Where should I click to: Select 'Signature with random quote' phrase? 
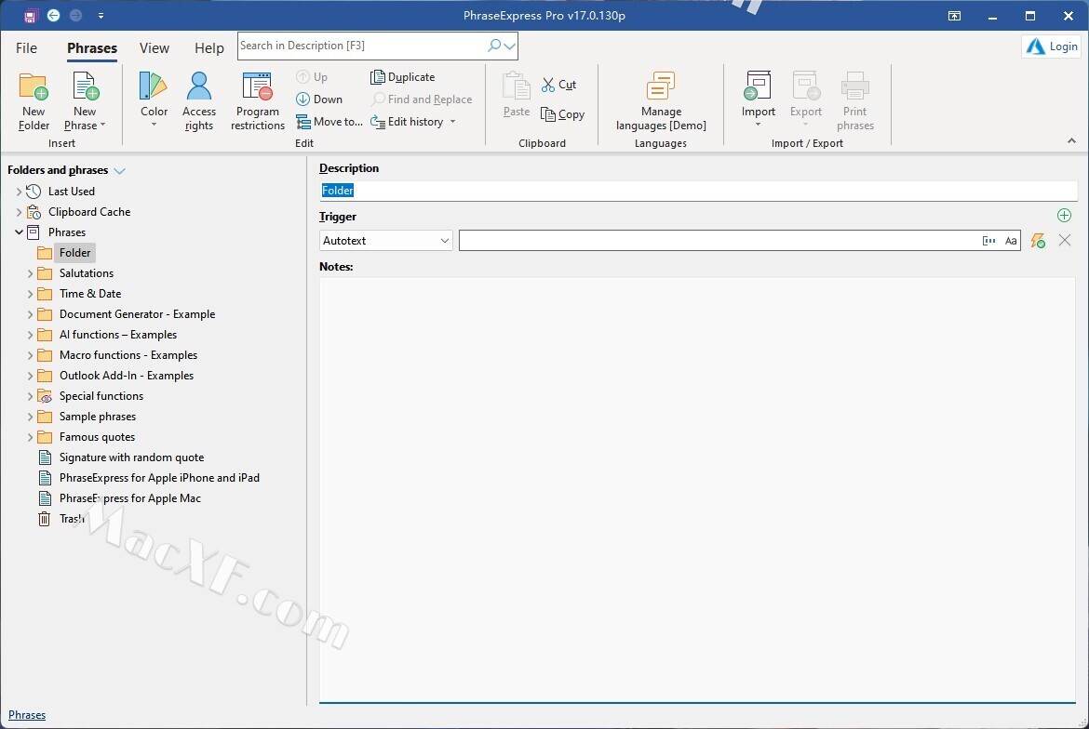[x=132, y=457]
